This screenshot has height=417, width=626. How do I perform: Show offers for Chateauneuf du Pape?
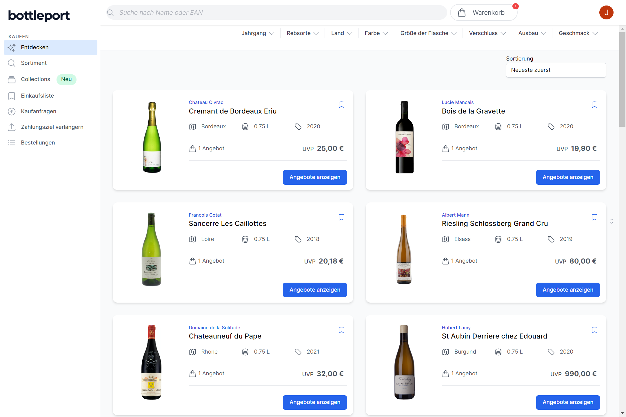click(x=315, y=403)
